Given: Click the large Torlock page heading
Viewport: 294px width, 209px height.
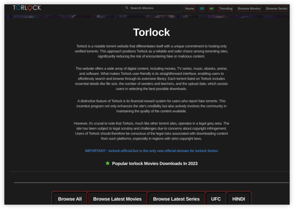Looking at the screenshot, I should tap(151, 32).
